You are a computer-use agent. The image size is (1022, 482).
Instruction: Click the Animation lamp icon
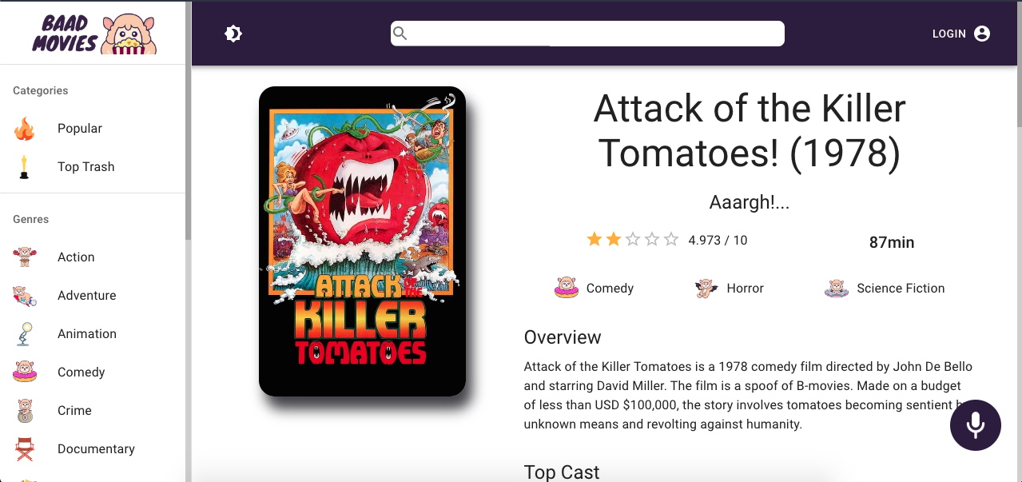click(x=25, y=334)
